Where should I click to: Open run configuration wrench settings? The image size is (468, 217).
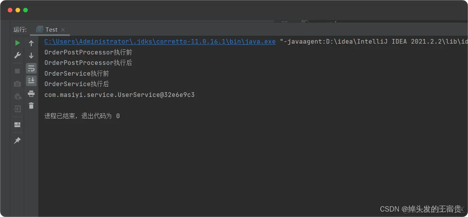point(17,56)
